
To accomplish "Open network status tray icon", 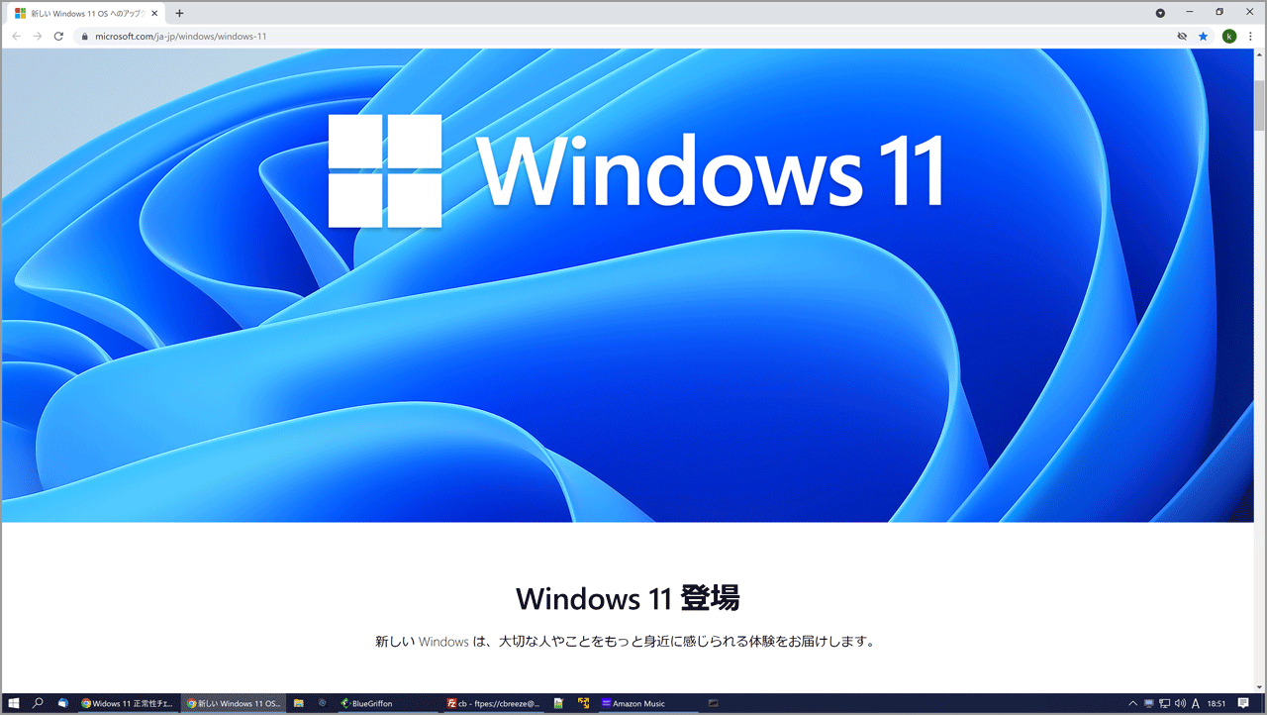I will tap(1164, 703).
